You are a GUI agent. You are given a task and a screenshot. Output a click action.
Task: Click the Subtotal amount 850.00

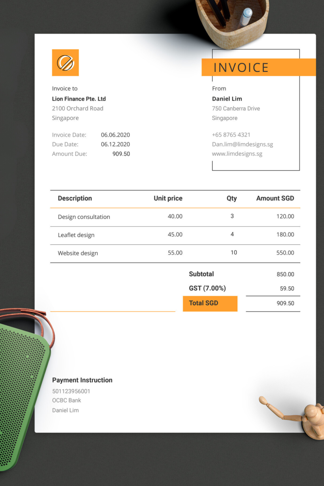coord(285,274)
